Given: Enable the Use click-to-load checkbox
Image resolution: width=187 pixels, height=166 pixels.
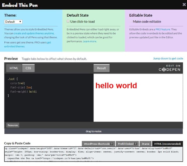Looking at the screenshot, I should click(x=68, y=21).
